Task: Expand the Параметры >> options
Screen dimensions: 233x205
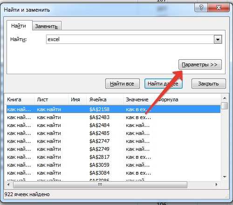Action: 200,64
